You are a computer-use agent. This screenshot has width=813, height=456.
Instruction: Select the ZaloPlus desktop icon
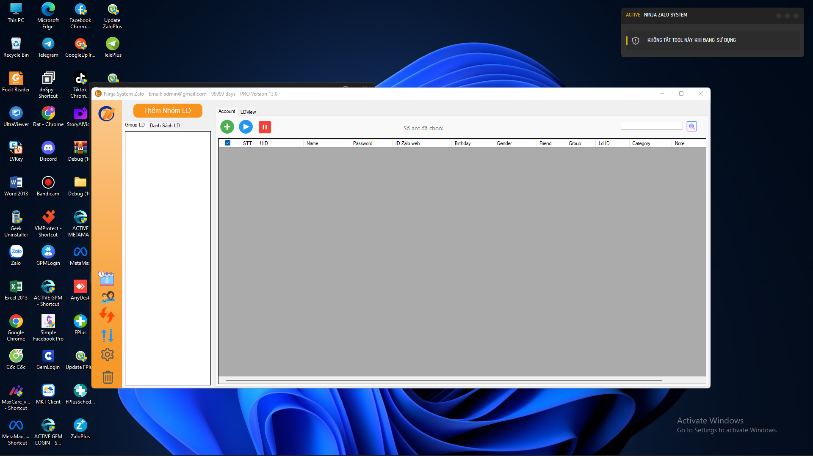80,429
